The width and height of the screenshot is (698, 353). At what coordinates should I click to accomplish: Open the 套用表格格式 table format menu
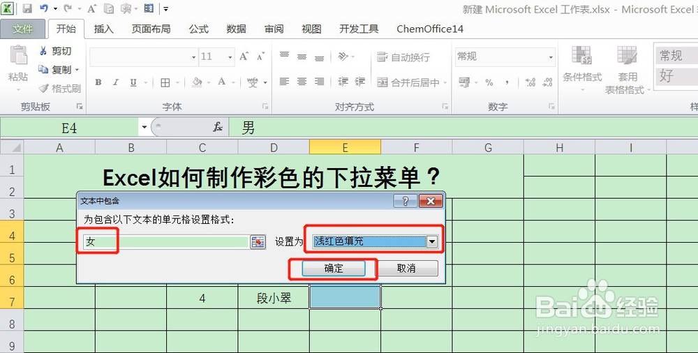628,70
